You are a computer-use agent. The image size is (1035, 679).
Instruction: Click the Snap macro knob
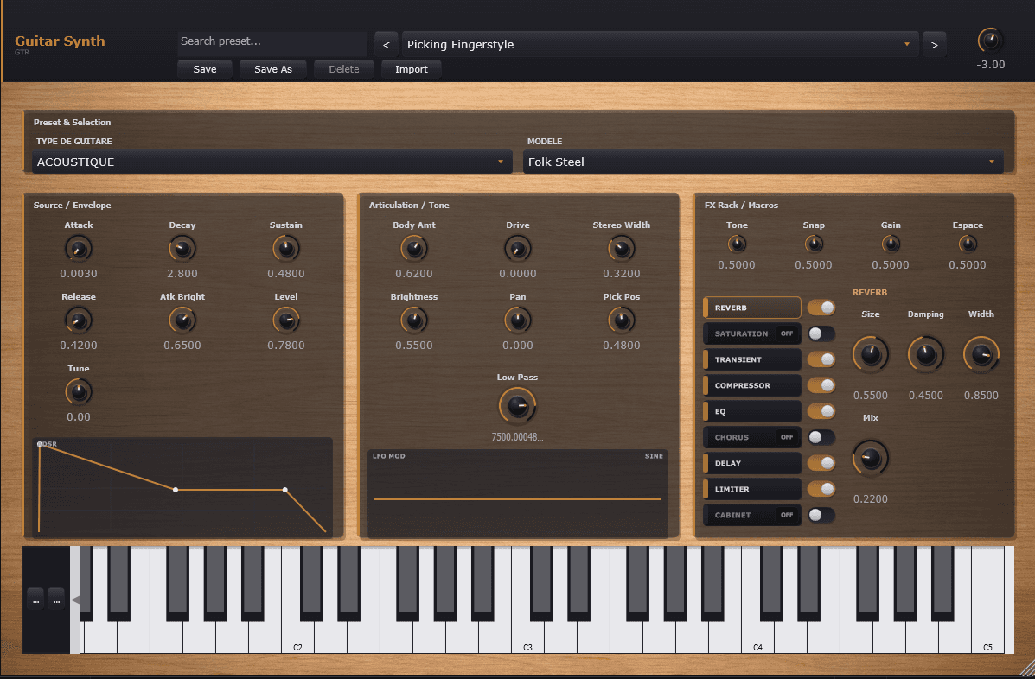coord(814,244)
